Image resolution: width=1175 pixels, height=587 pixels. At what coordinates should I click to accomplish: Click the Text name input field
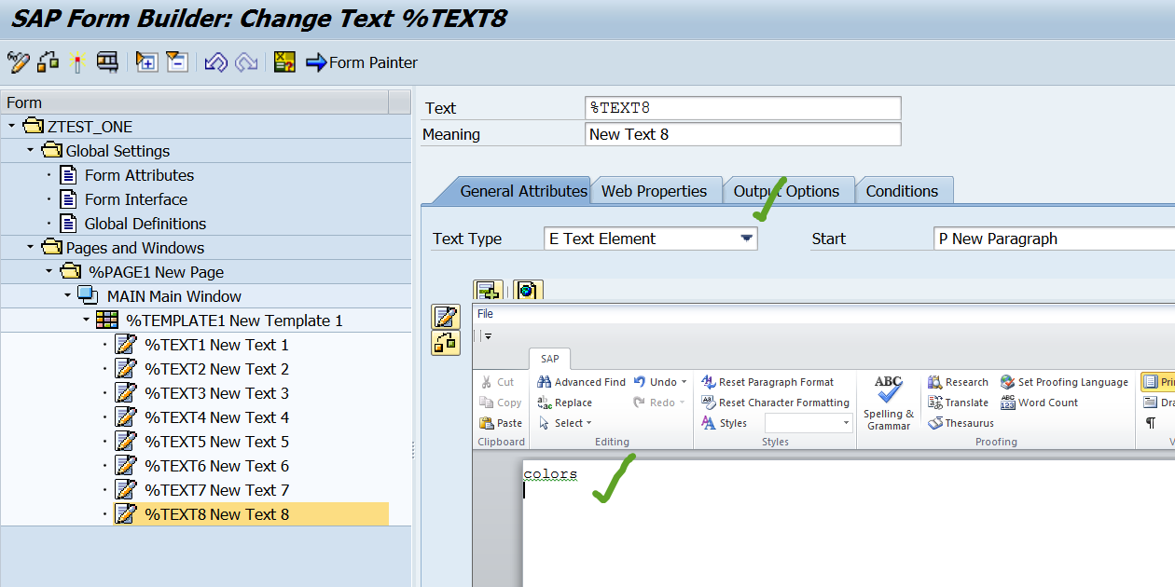(743, 108)
